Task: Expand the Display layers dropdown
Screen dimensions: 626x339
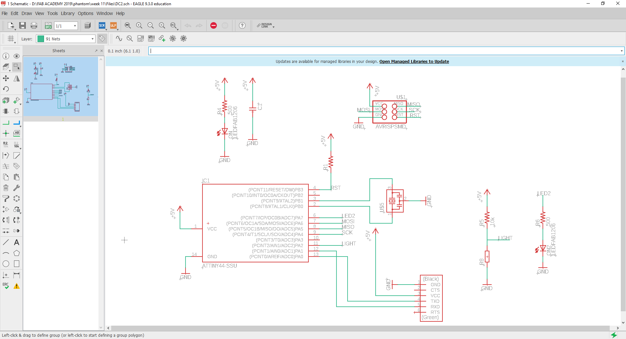Action: 10,70
